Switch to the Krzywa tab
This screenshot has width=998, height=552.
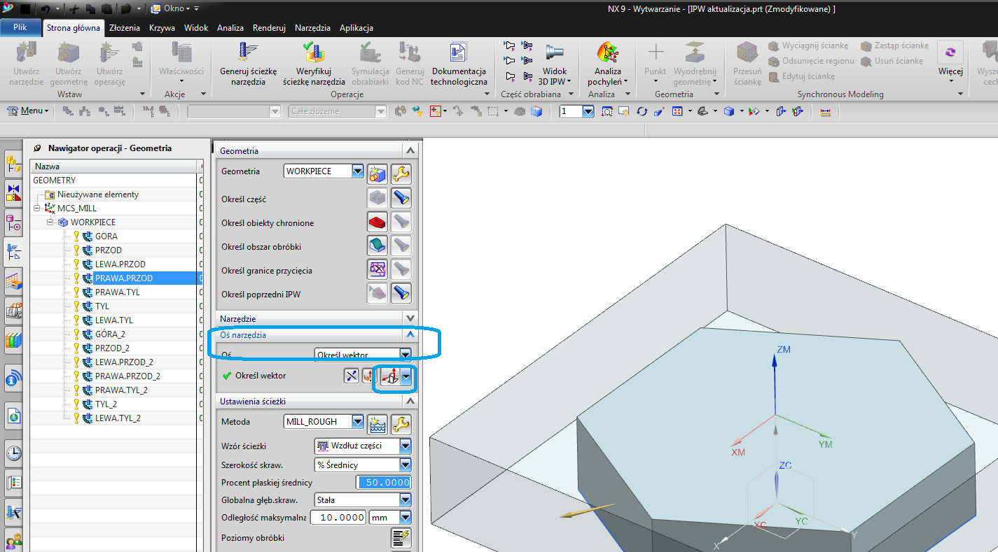[x=162, y=28]
